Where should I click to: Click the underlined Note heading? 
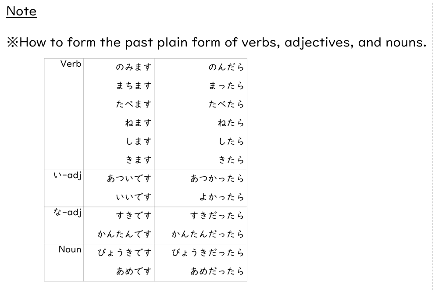(x=21, y=11)
